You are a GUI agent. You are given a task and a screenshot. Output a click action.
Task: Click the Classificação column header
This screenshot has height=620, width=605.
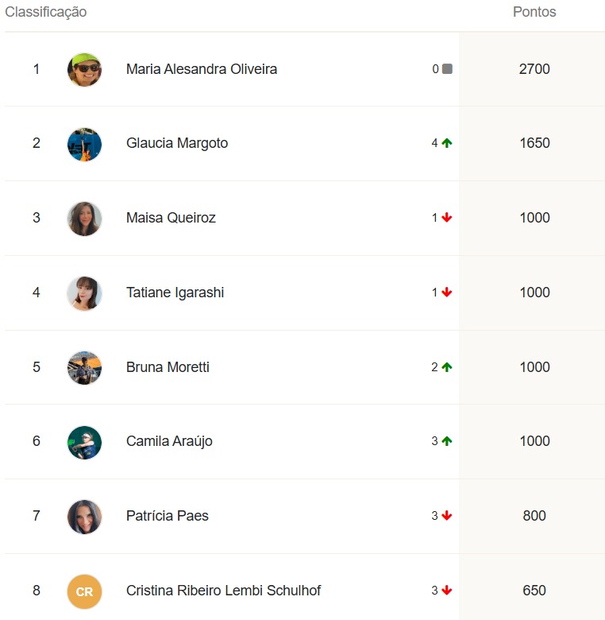(46, 12)
